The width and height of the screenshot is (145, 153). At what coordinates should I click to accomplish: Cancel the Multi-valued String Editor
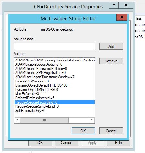111,131
